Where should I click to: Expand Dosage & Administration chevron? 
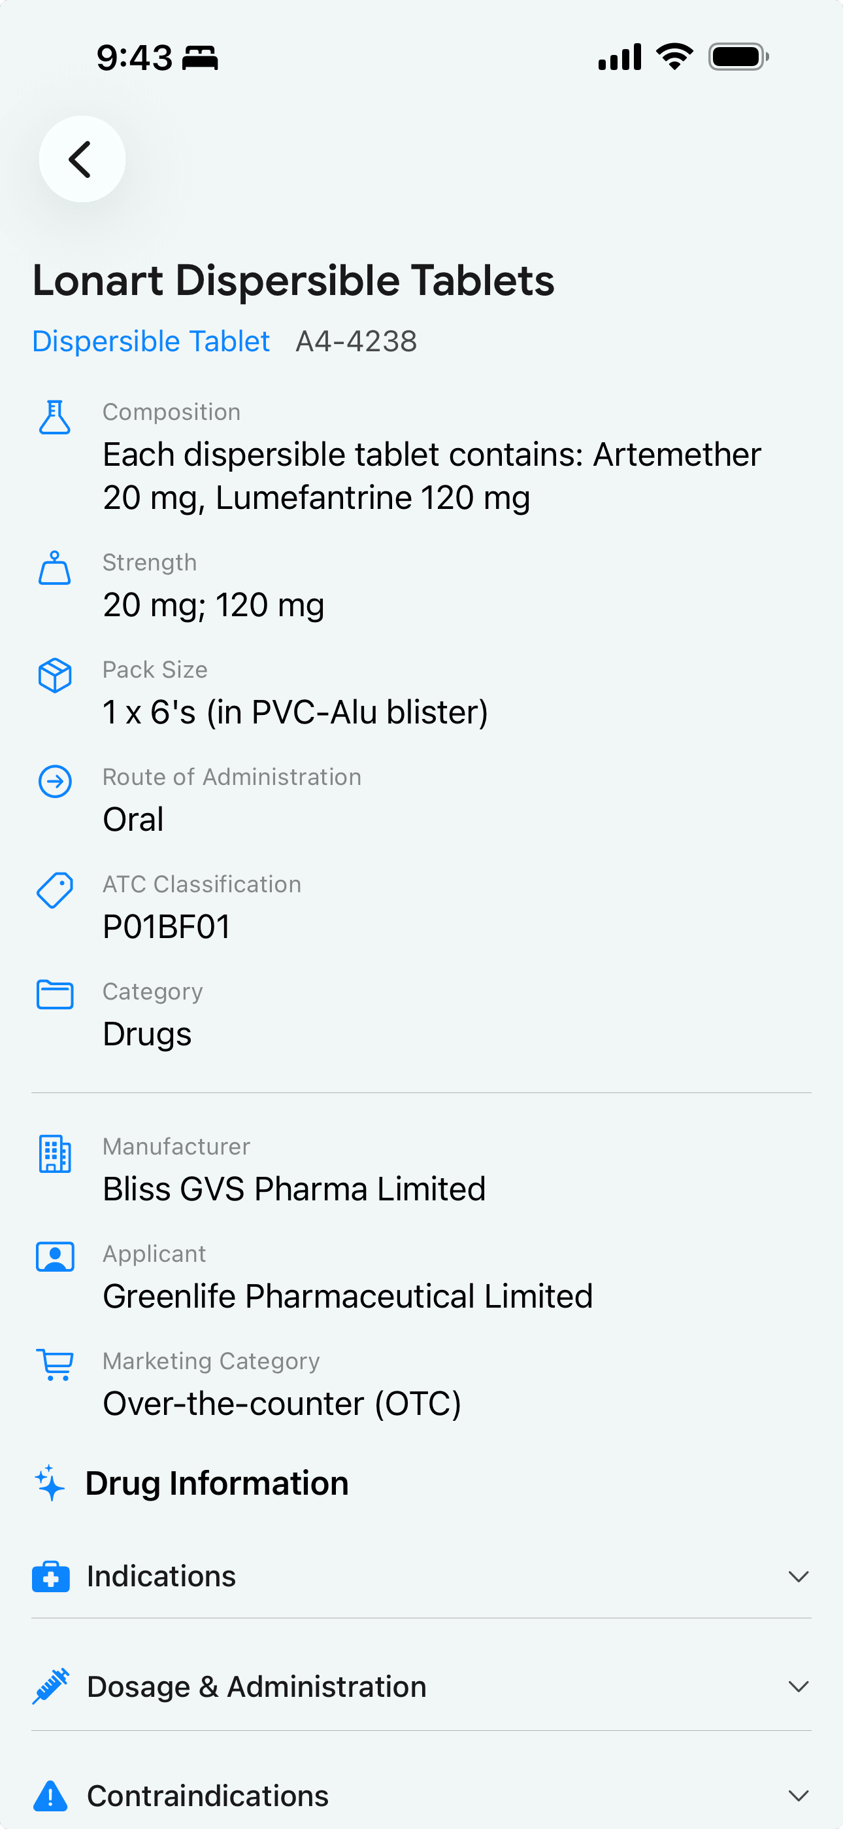pos(799,1686)
